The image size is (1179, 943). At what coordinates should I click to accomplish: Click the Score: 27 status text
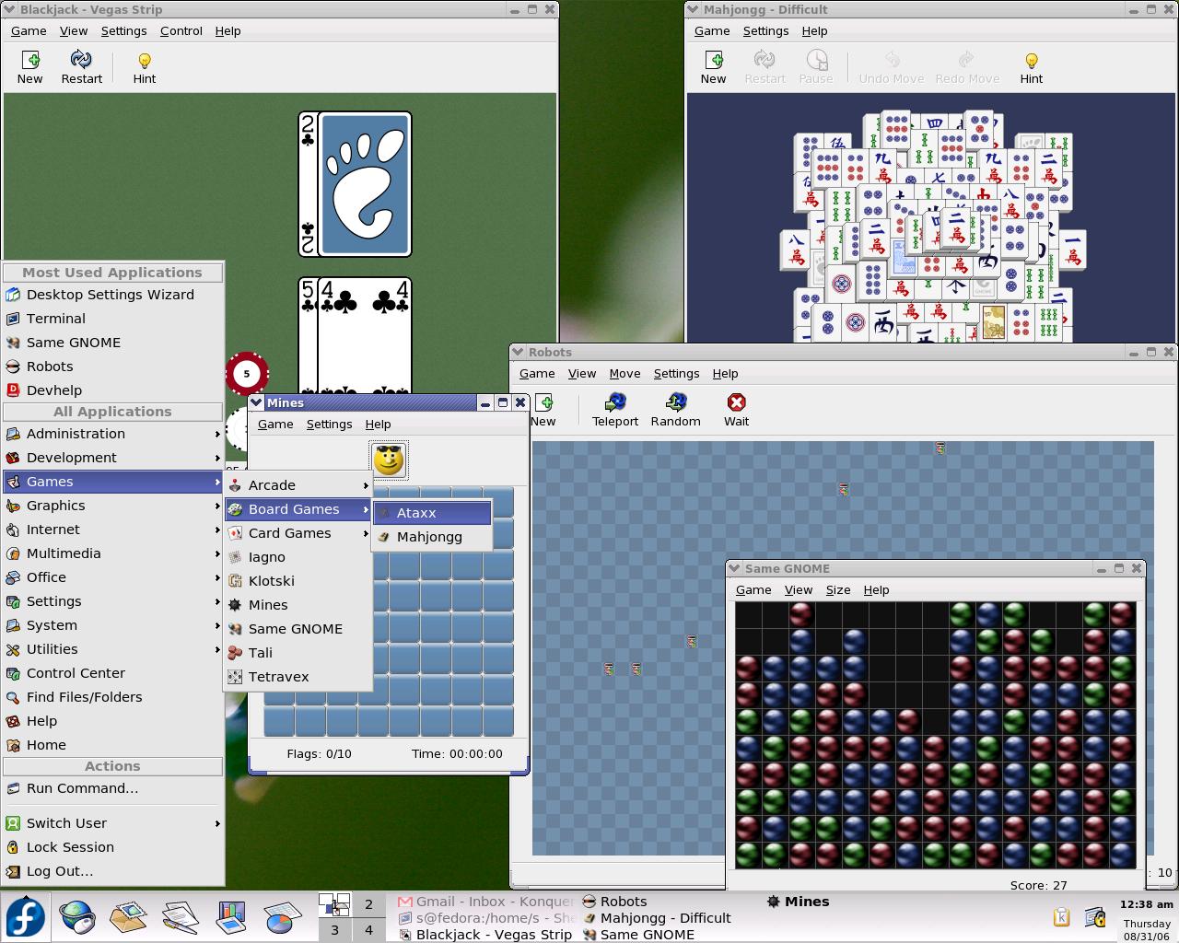[1038, 885]
